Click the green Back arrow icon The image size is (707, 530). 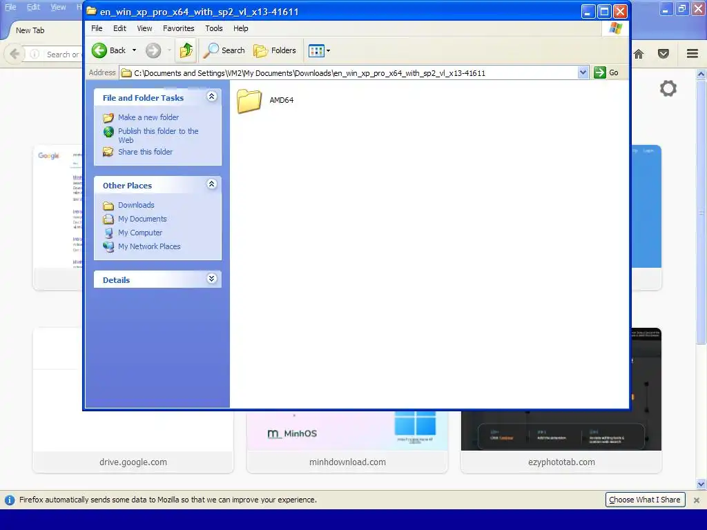99,50
